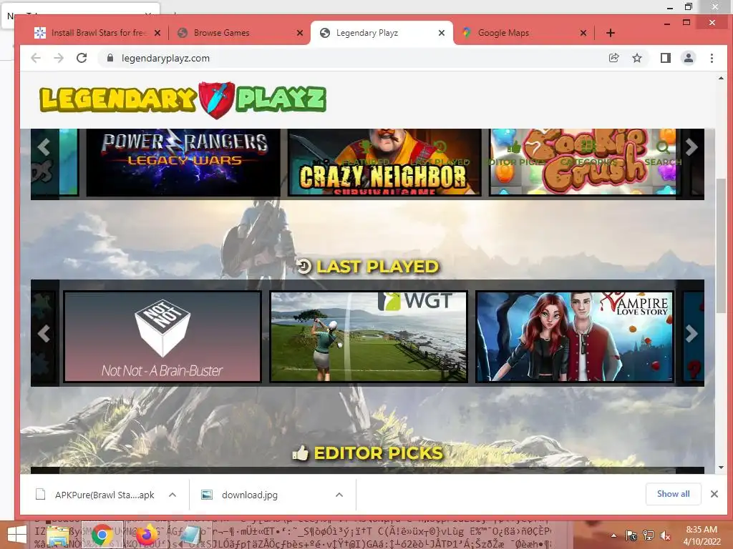Slide featured carousel to next games
The width and height of the screenshot is (733, 549).
click(691, 147)
